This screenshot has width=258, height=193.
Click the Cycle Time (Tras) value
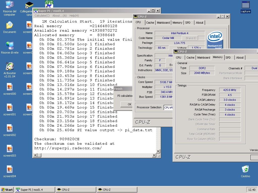pos(230,115)
